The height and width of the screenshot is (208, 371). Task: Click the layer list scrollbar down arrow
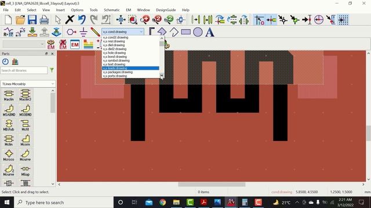pos(162,76)
